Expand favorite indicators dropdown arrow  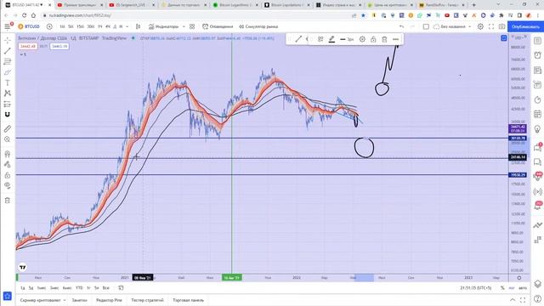click(x=184, y=26)
